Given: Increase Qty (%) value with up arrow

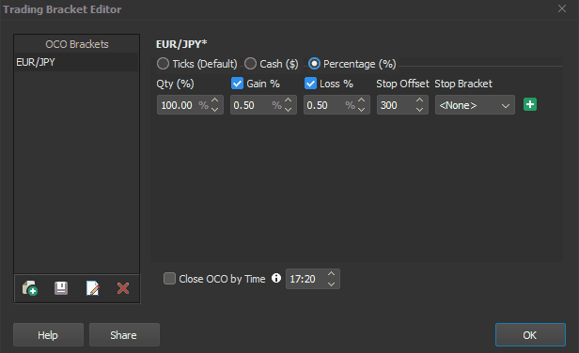Looking at the screenshot, I should (215, 100).
